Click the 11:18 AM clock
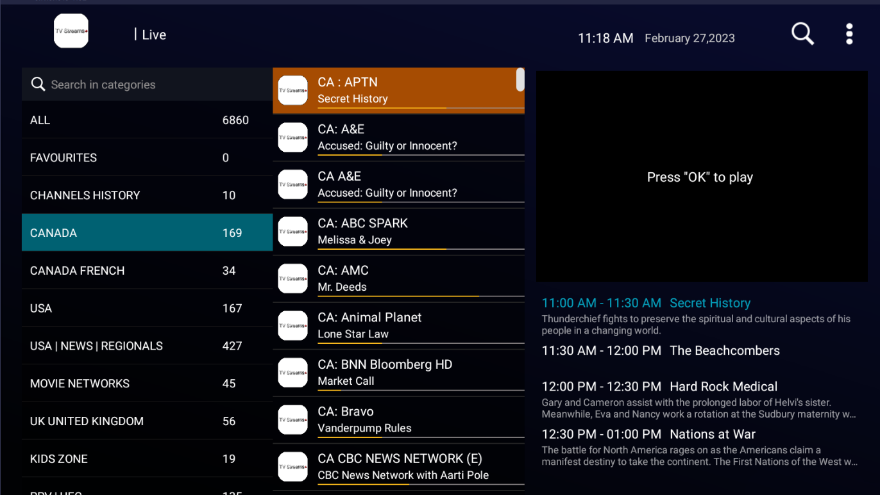 (x=605, y=38)
